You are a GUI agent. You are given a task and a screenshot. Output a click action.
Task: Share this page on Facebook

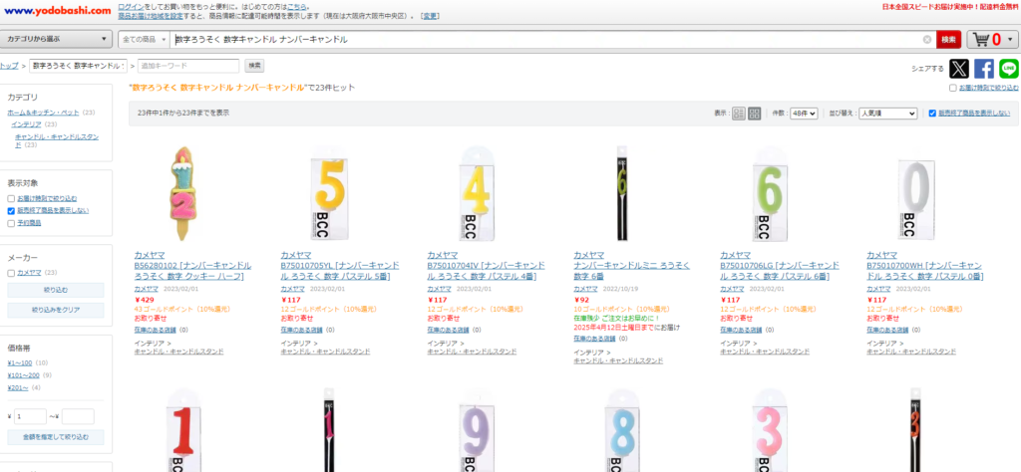pyautogui.click(x=984, y=69)
